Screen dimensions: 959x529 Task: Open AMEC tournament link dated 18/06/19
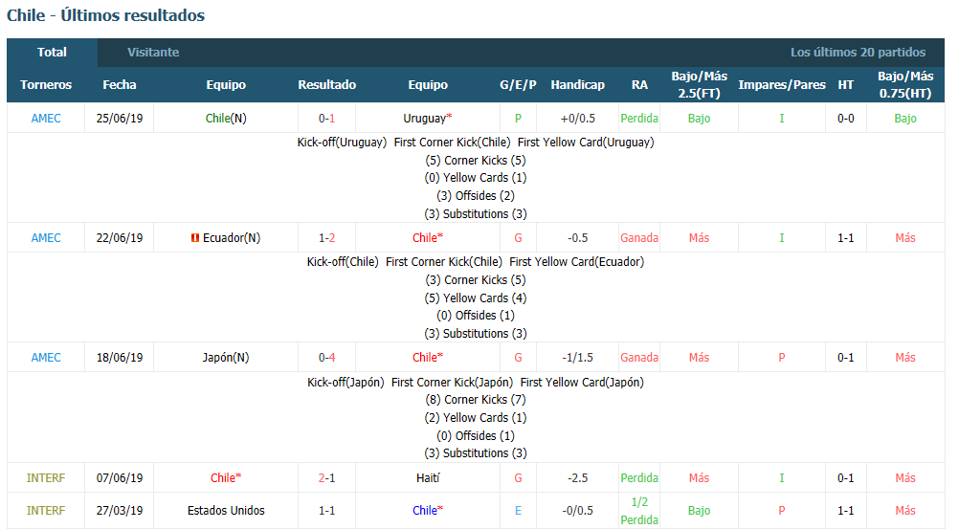(46, 358)
